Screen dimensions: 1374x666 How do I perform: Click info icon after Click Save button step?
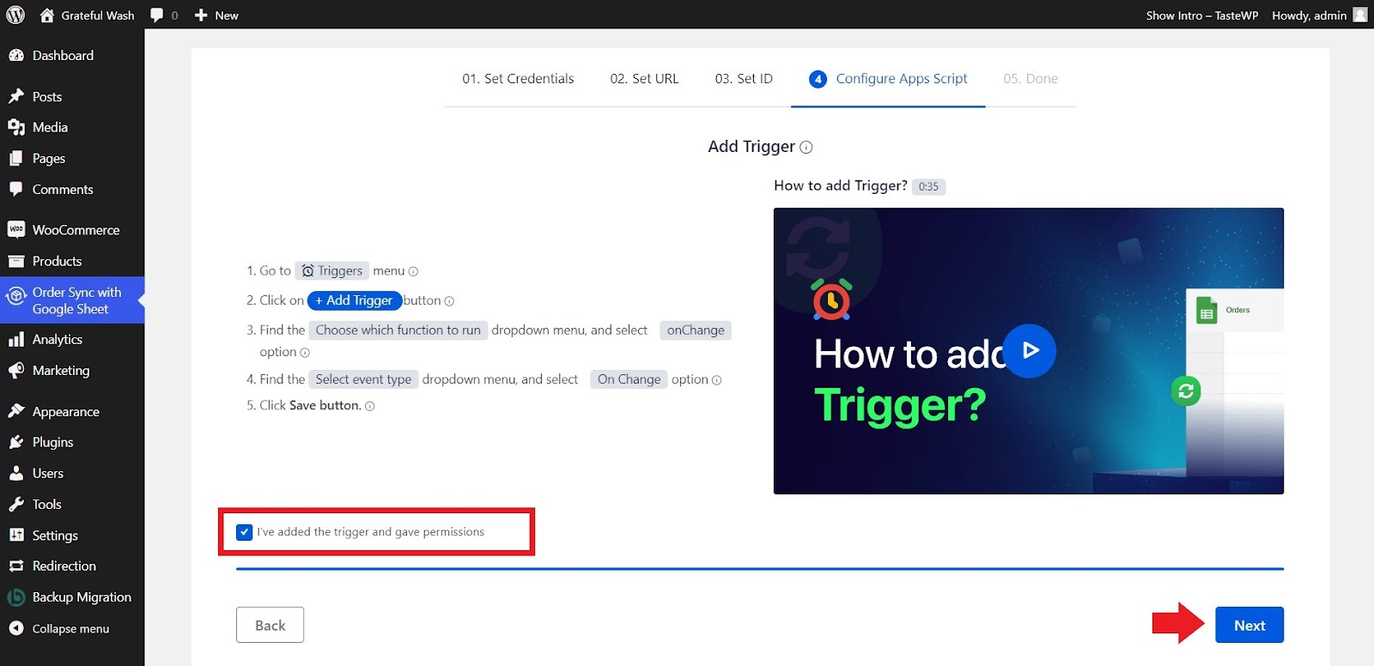pyautogui.click(x=370, y=407)
